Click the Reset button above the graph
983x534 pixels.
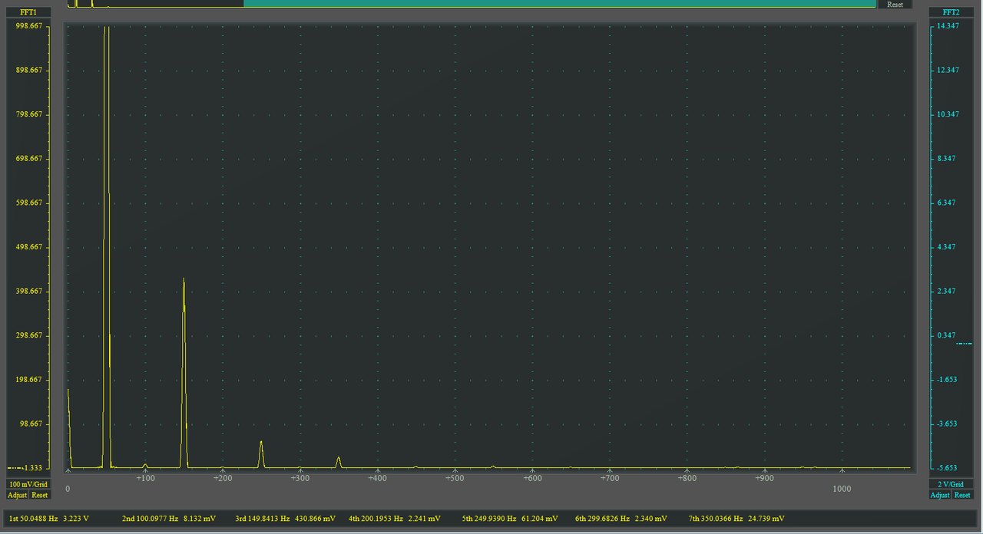point(895,5)
